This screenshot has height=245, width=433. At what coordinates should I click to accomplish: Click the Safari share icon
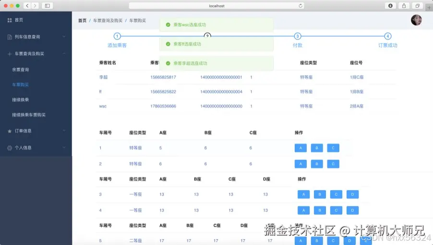pos(404,5)
